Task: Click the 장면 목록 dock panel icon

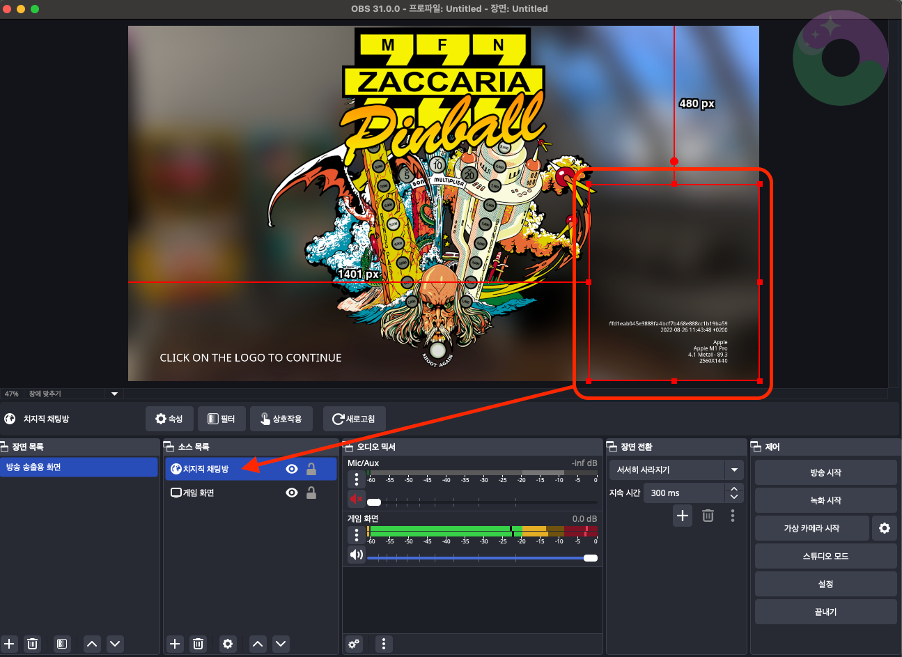Action: pyautogui.click(x=4, y=447)
